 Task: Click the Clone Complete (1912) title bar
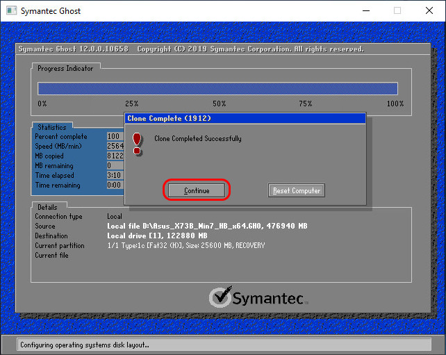[245, 118]
